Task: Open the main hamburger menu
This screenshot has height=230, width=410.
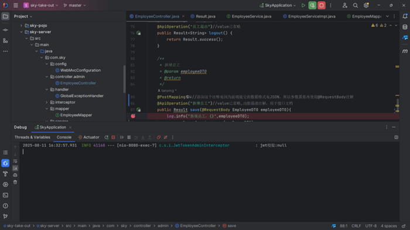Action: 16,5
